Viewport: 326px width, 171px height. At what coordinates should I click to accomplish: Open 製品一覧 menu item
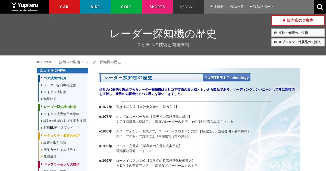tap(237, 7)
